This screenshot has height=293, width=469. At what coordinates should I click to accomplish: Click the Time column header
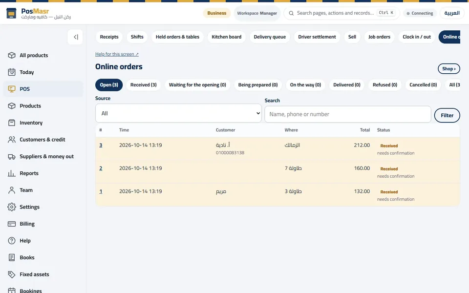point(124,130)
